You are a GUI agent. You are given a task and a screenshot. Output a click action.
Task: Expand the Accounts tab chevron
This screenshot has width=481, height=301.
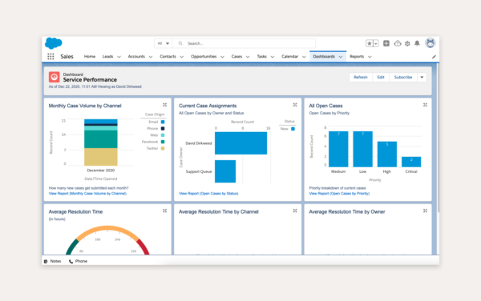pos(151,57)
